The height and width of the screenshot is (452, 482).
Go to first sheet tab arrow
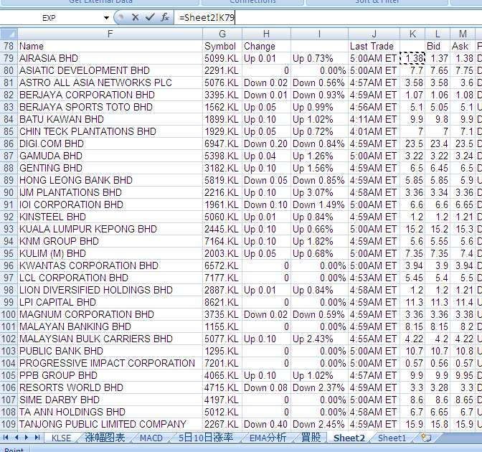(x=6, y=437)
